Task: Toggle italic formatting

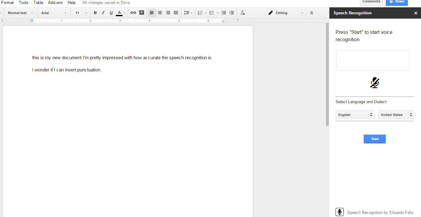Action: pyautogui.click(x=103, y=13)
